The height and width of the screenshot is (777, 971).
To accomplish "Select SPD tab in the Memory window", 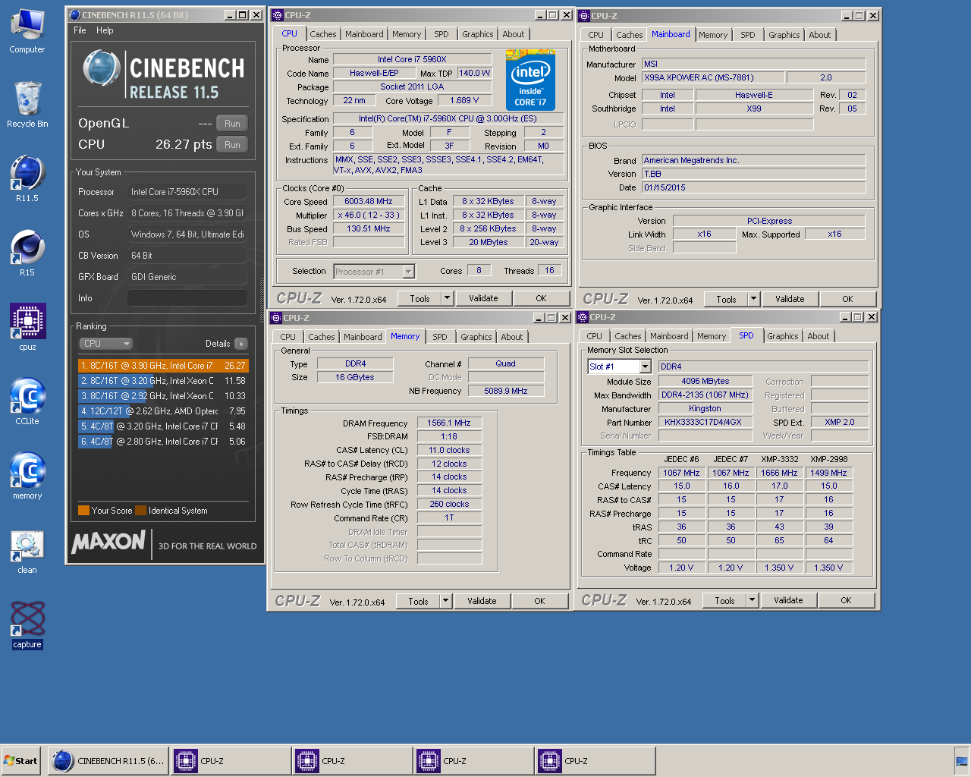I will 440,337.
